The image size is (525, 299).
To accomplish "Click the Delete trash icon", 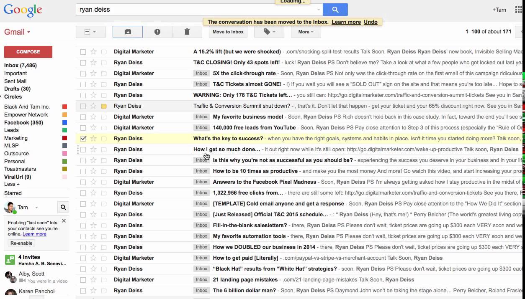I will [187, 32].
